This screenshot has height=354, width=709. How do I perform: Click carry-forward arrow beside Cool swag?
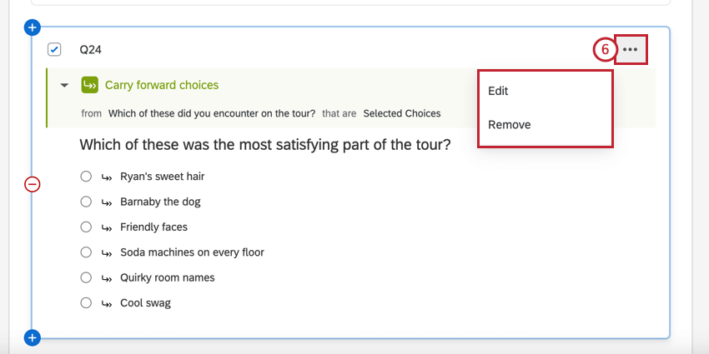[x=107, y=303]
